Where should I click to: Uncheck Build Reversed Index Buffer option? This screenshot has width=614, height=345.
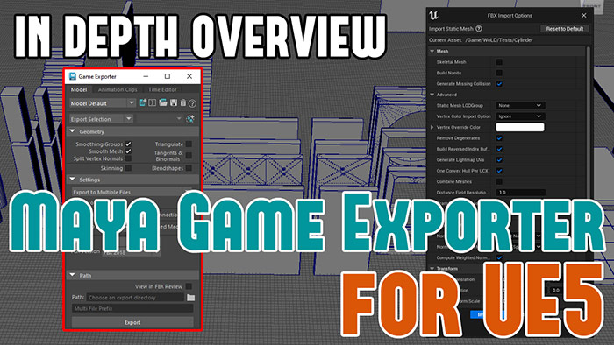(499, 149)
